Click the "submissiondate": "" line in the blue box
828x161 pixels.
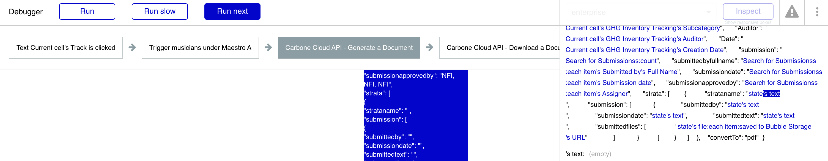(394, 146)
